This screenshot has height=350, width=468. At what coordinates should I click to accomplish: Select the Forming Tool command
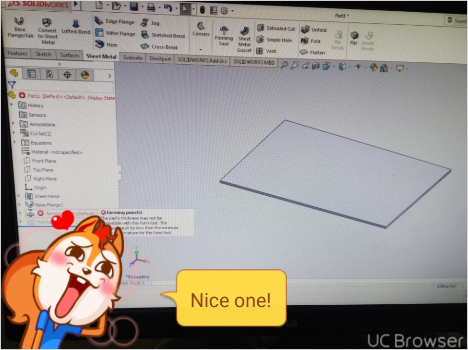[224, 37]
